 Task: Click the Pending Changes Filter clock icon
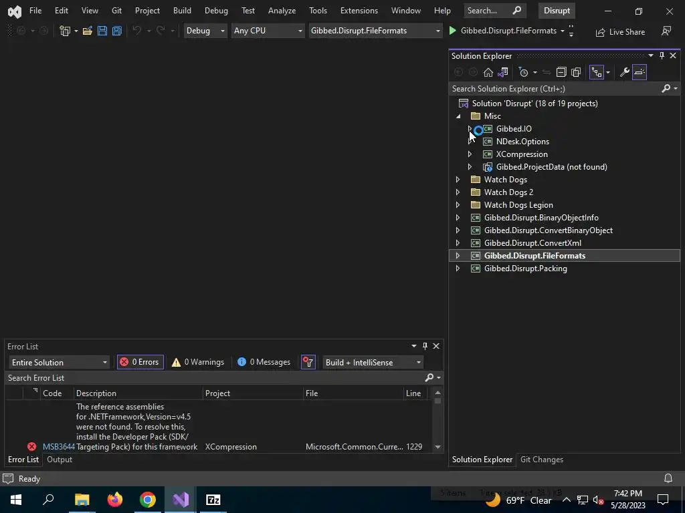click(523, 72)
